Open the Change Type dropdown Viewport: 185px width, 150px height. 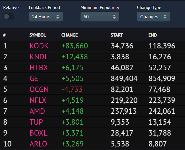click(153, 17)
